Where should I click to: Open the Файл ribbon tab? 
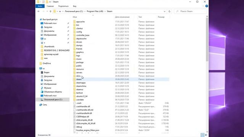coord(40,6)
